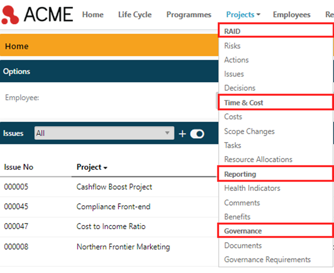The width and height of the screenshot is (334, 273).
Task: Select Decisions under RAID section
Action: point(240,88)
